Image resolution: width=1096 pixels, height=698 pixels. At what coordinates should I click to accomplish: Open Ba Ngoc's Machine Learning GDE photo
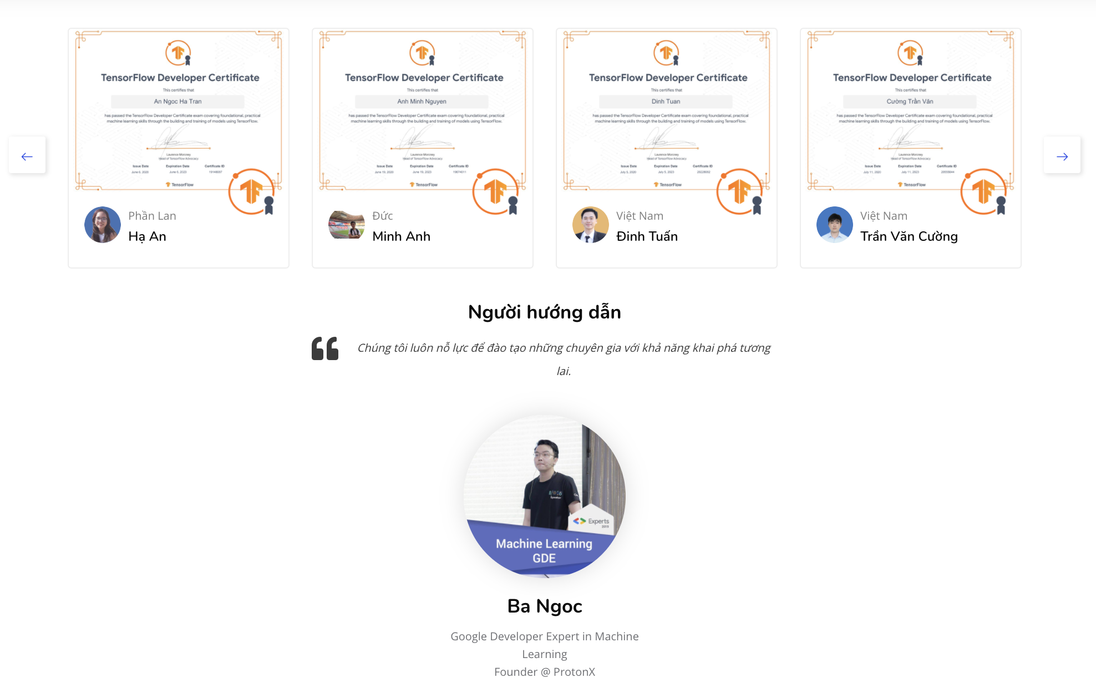point(545,497)
